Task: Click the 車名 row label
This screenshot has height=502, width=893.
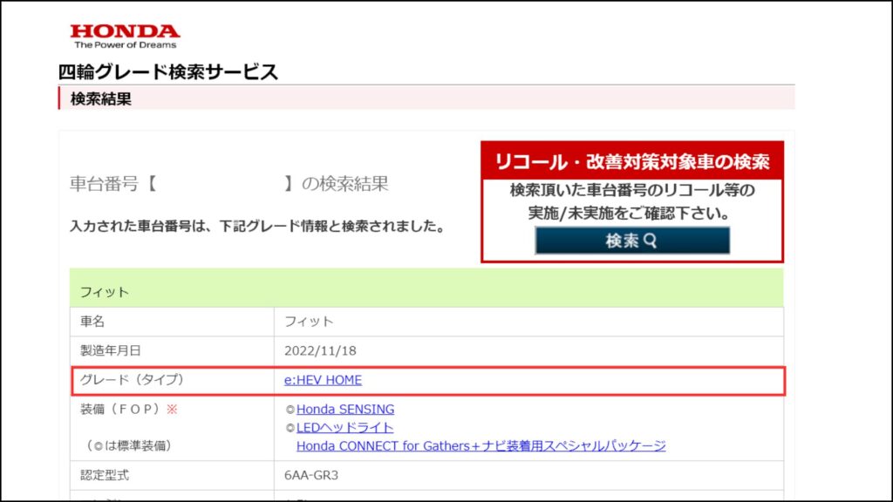Action: point(92,322)
